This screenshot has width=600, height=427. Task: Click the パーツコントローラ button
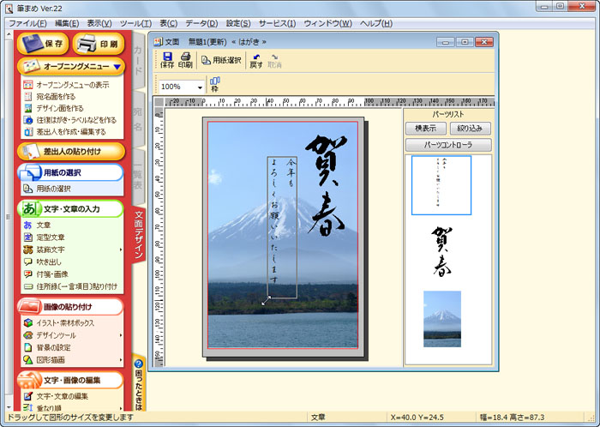coord(447,145)
